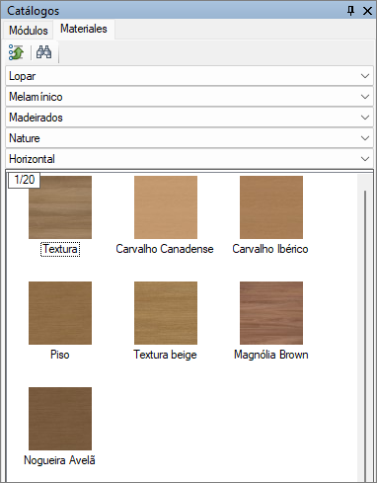Click the Nogueira Avelã label
This screenshot has width=377, height=483.
[x=59, y=460]
